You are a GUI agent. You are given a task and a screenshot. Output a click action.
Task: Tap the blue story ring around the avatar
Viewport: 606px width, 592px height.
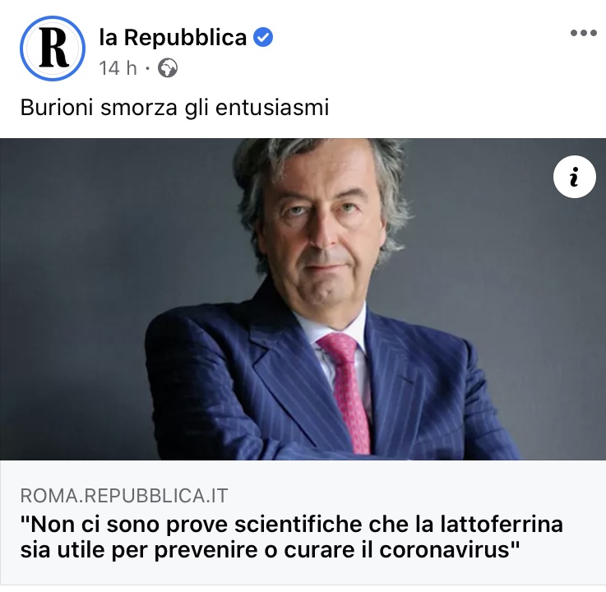(53, 49)
